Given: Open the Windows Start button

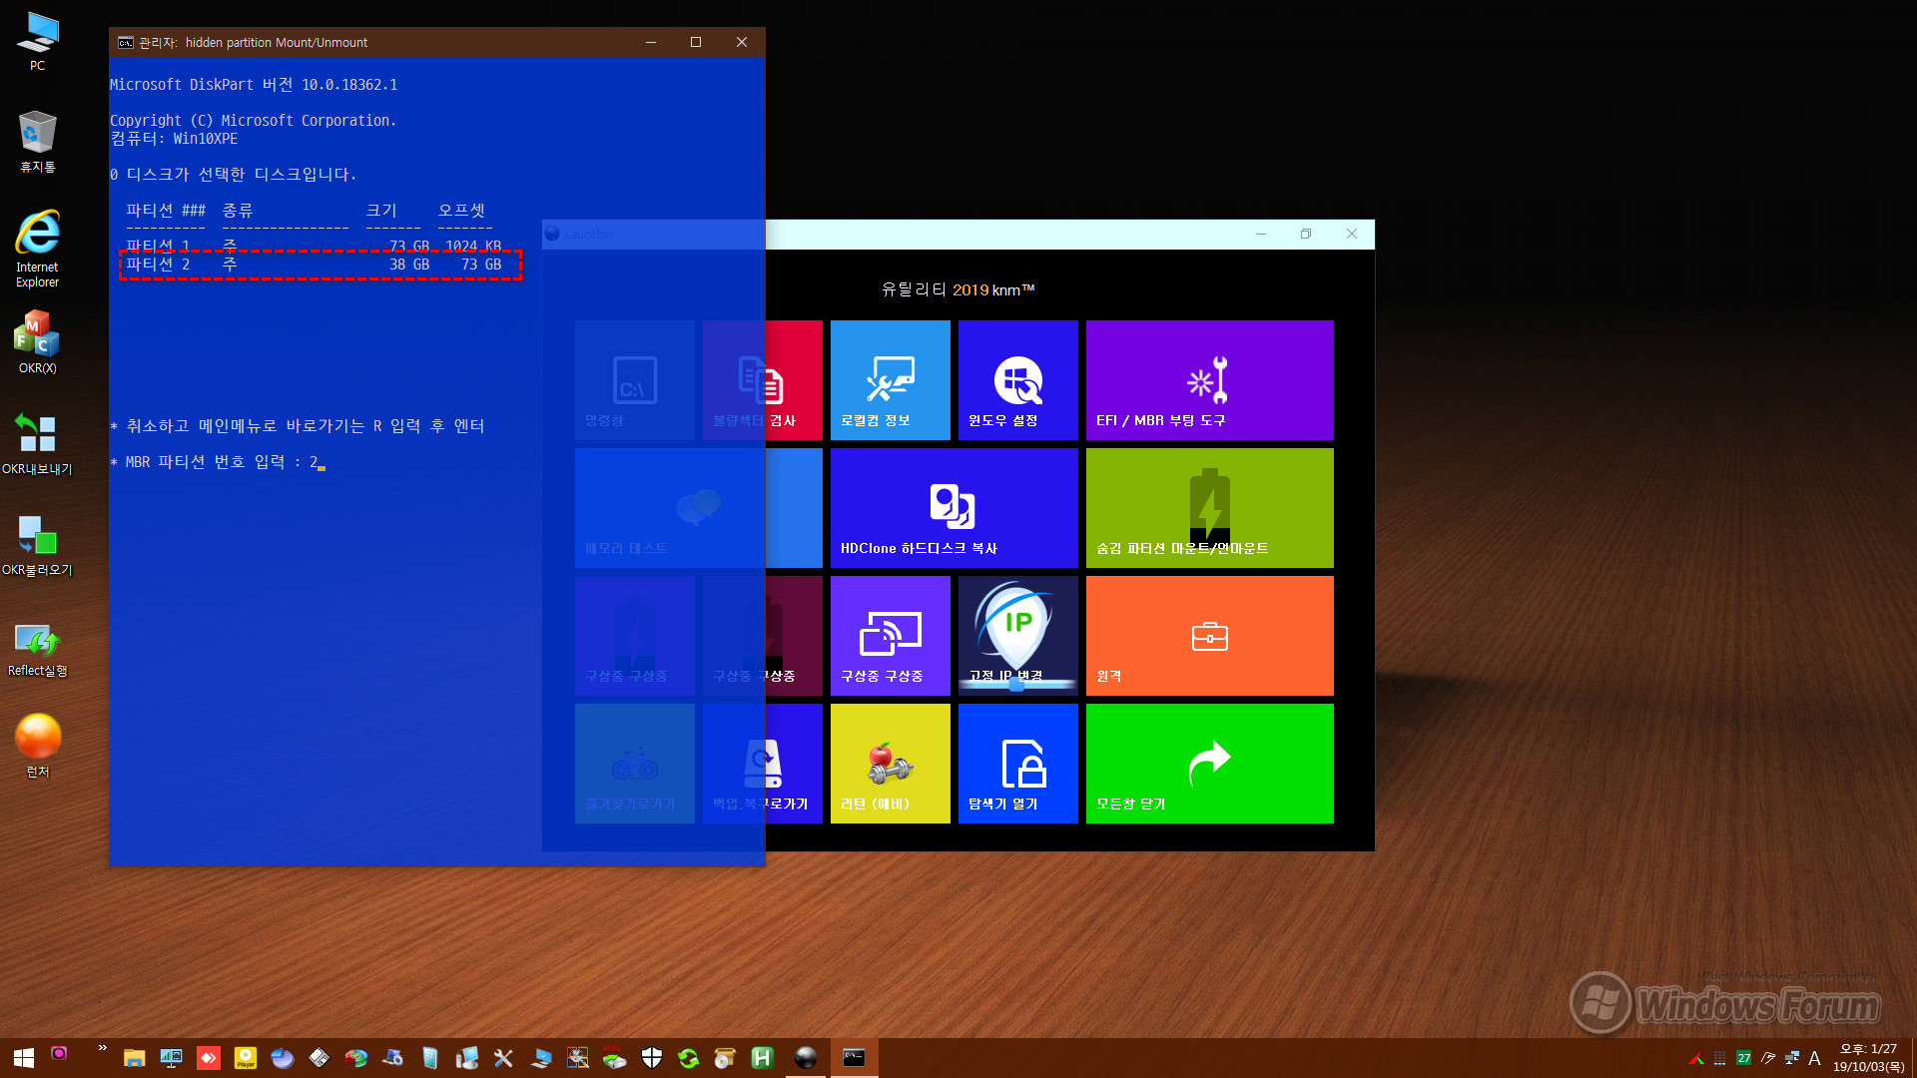Looking at the screenshot, I should 24,1058.
